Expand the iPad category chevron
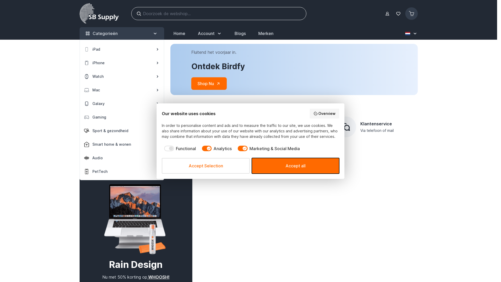The height and width of the screenshot is (282, 501). click(157, 49)
